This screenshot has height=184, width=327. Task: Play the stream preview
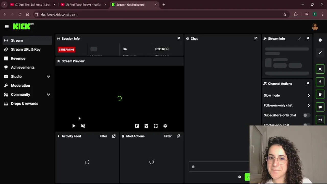74,126
